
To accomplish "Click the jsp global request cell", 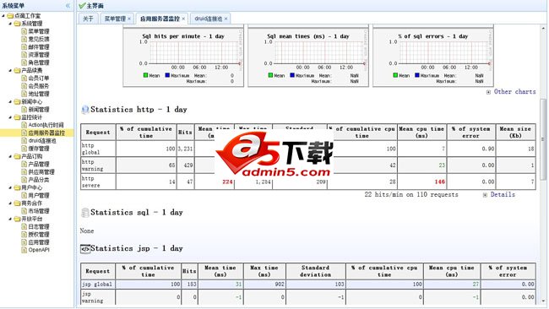I will coord(97,285).
